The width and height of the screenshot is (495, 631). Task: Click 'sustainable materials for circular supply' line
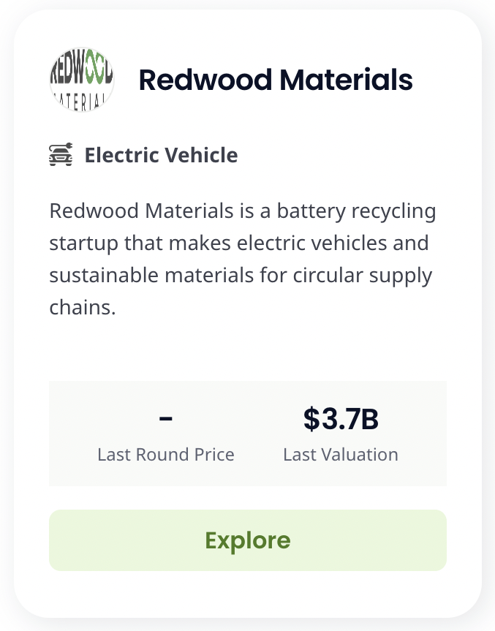coord(241,276)
